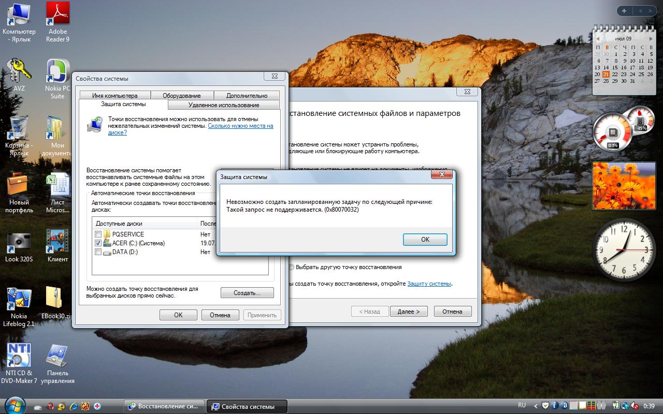
Task: Switch to the Удаленное использование tab
Action: [224, 105]
